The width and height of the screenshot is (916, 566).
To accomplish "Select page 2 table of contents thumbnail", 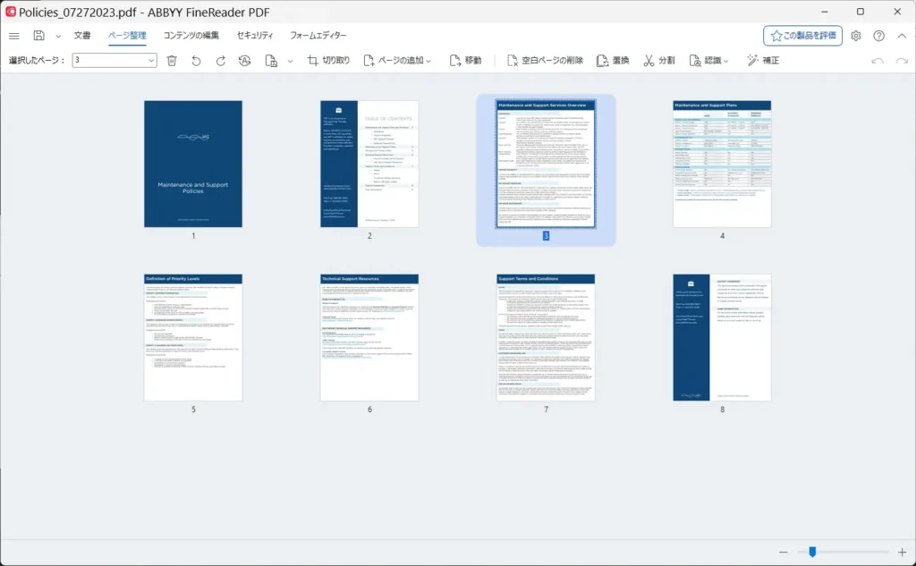I will click(369, 164).
